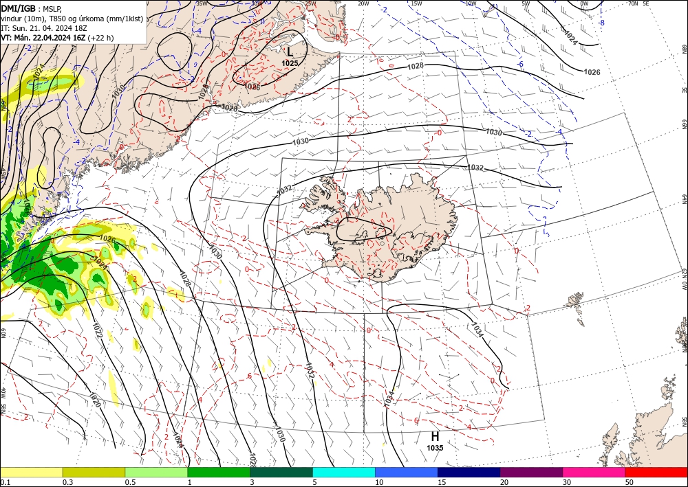The width and height of the screenshot is (688, 487).
Task: Click the "15" precipitation legend value
Action: [x=442, y=482]
